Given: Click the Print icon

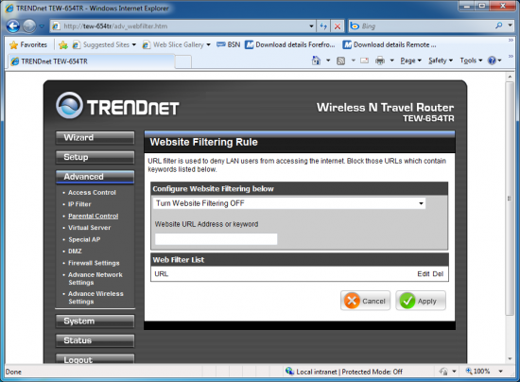Looking at the screenshot, I should pos(380,61).
